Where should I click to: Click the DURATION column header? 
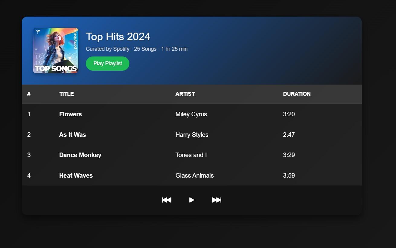tap(297, 94)
